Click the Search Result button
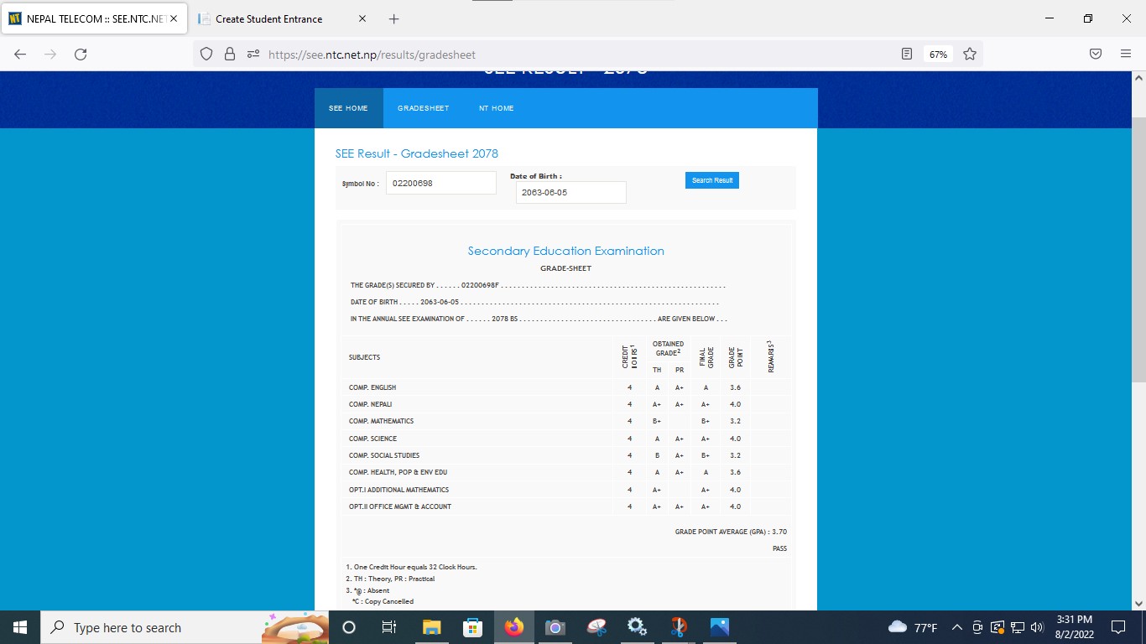 (711, 180)
